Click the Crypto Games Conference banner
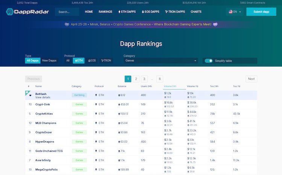Image resolution: width=282 pixels, height=175 pixels. [x=141, y=24]
